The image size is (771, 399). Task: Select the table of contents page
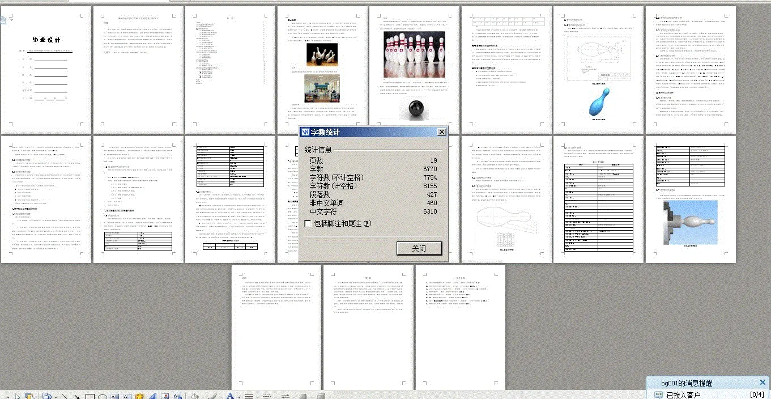coord(231,70)
